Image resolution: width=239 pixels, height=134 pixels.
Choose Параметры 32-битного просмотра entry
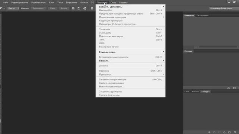130,24
